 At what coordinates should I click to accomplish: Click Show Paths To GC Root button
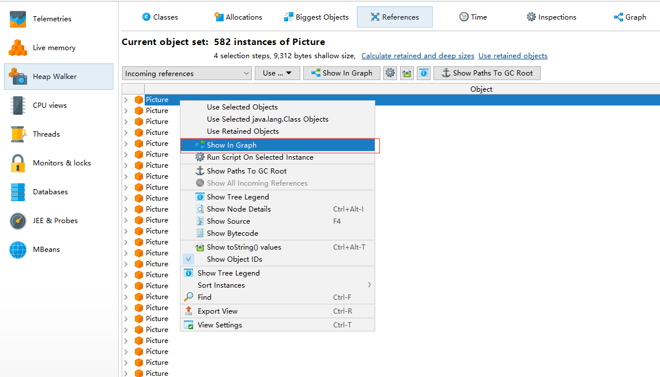487,73
